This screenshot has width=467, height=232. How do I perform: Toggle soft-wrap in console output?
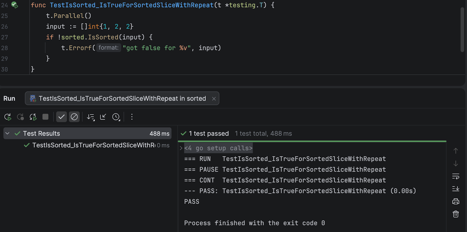[x=456, y=176]
